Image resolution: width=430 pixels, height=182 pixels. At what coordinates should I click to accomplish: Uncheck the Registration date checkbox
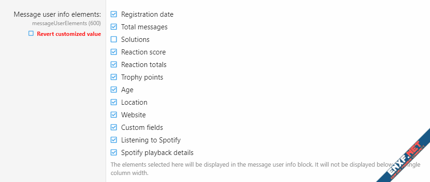point(114,14)
